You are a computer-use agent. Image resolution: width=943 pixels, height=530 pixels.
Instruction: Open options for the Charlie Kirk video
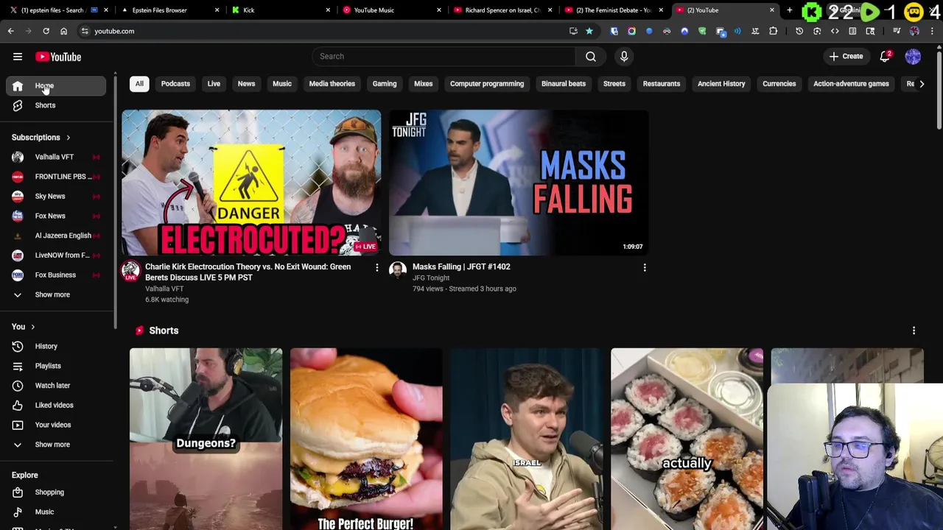coord(377,268)
